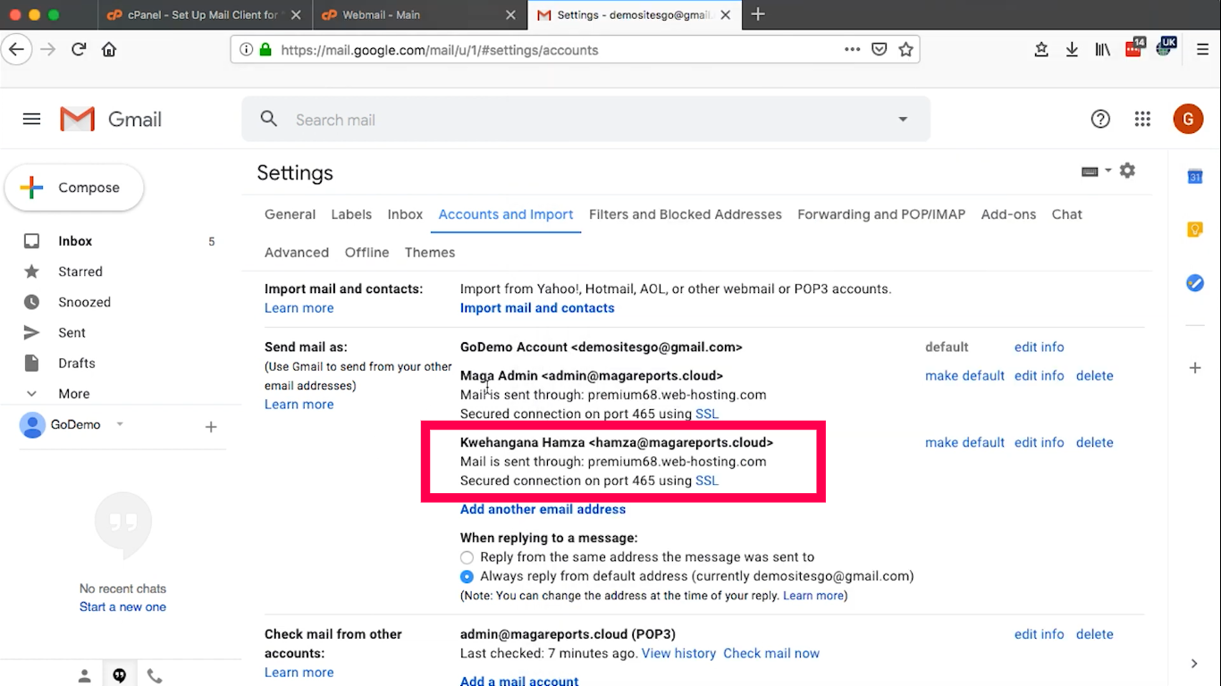
Task: Open Advanced settings tab
Action: click(297, 253)
